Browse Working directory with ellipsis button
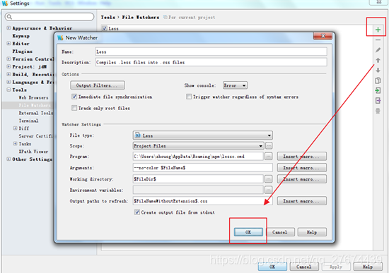The image size is (389, 273). (269, 179)
